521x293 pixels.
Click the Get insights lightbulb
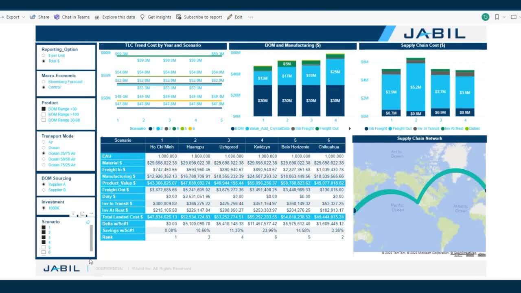coord(142,17)
